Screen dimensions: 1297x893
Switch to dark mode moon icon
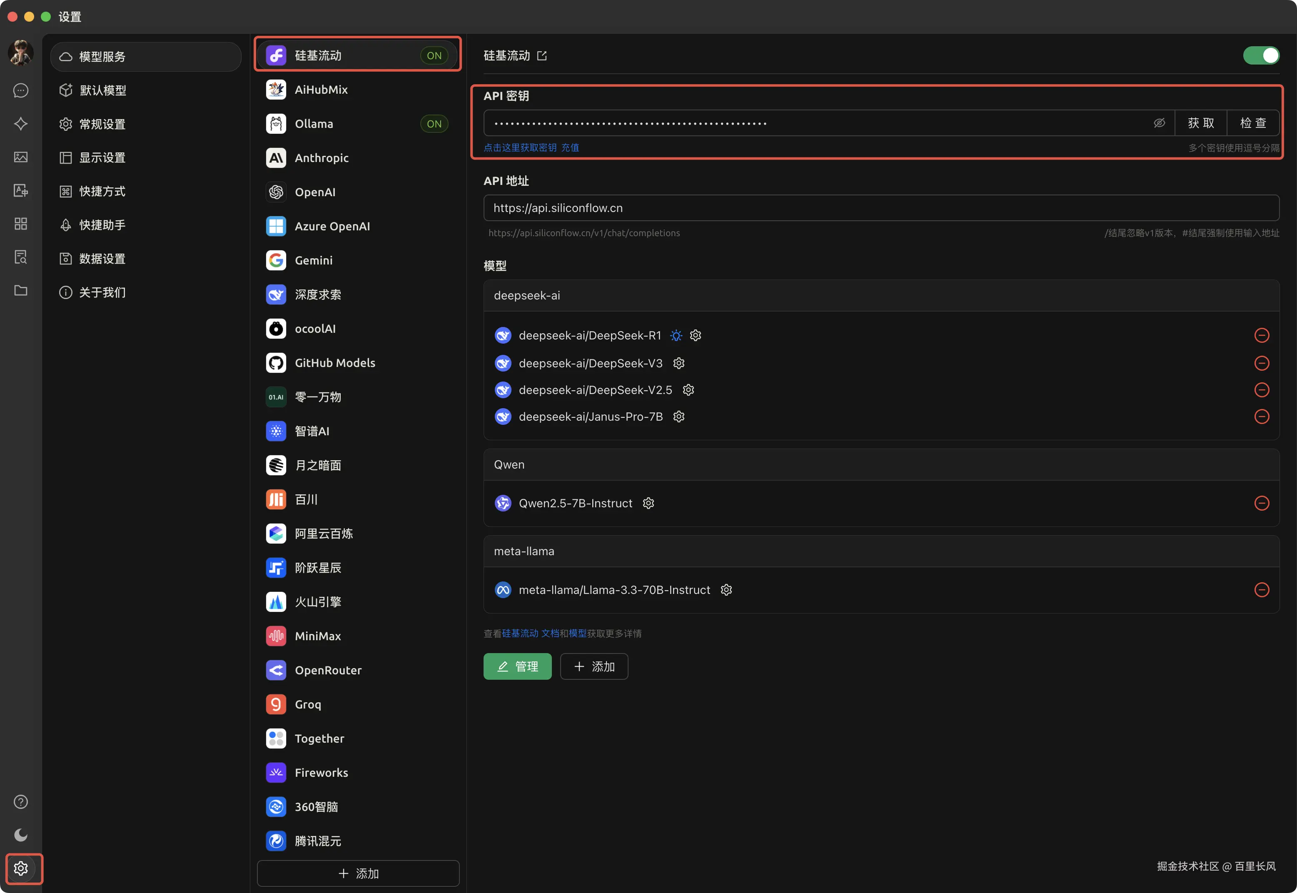[21, 835]
